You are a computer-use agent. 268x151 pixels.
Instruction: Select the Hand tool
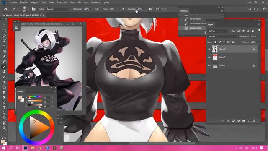(4, 123)
